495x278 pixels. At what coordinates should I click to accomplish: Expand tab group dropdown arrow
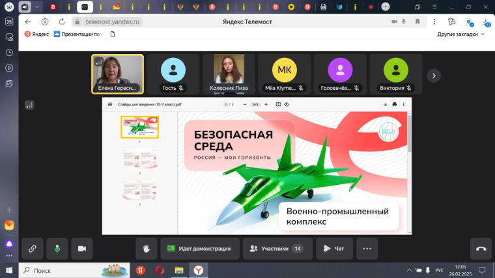(x=37, y=7)
